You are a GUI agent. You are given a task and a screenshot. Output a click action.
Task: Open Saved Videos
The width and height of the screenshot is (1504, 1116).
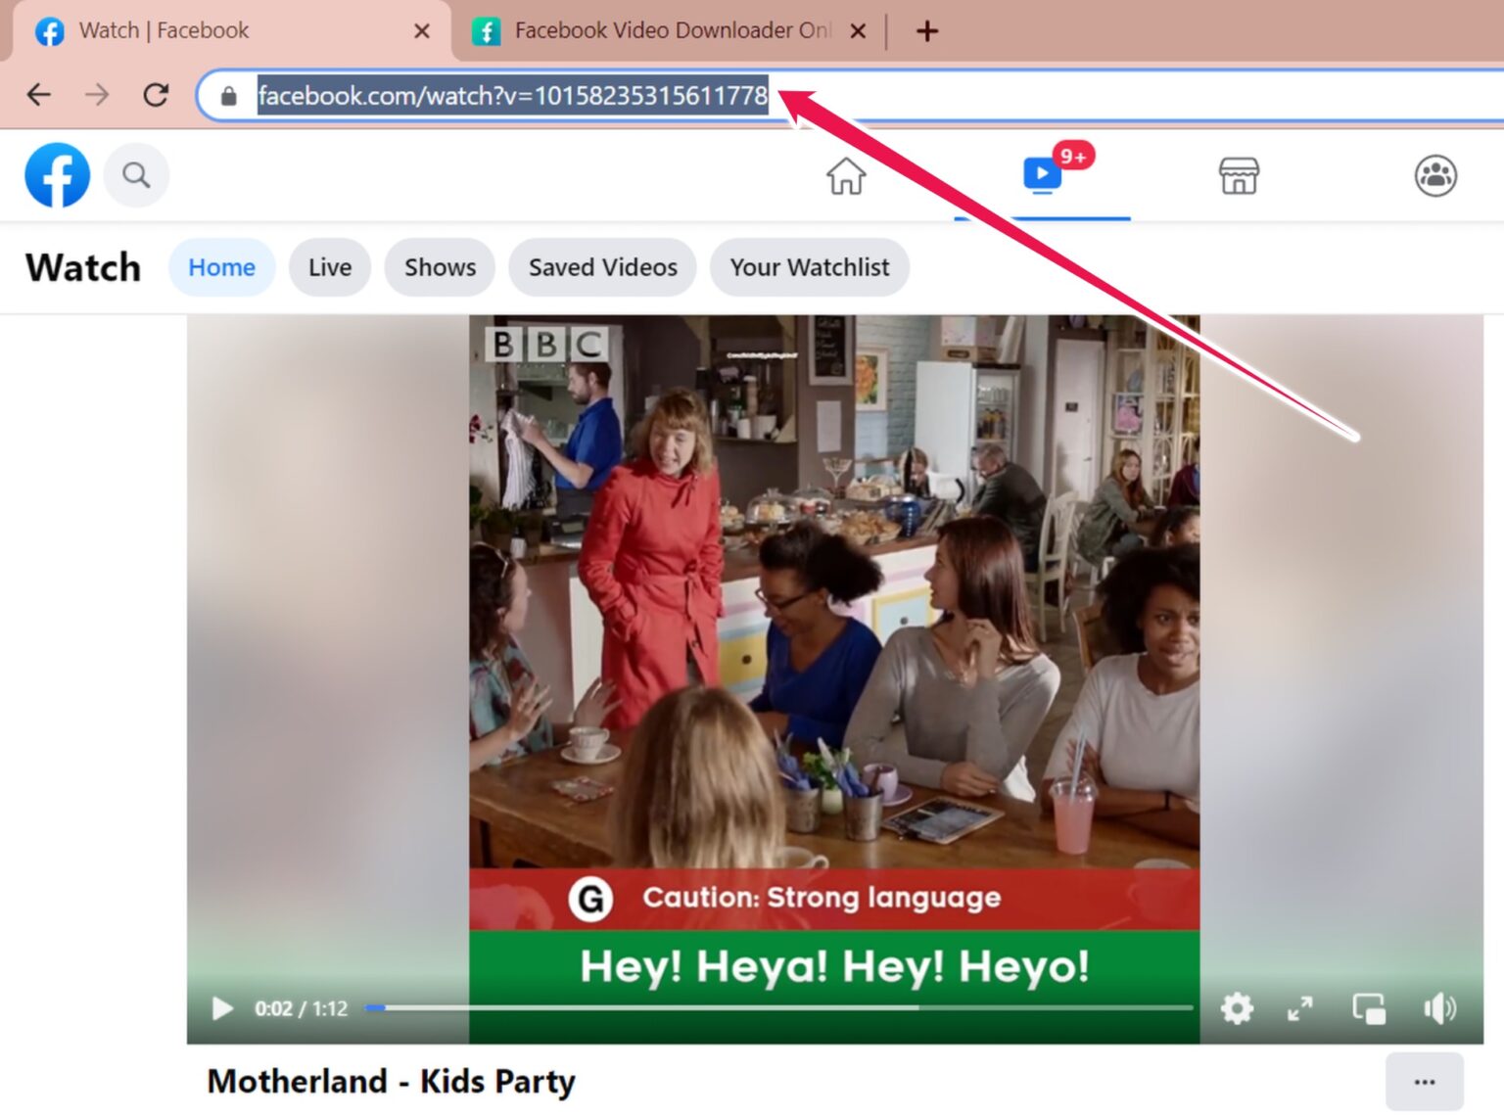(x=601, y=267)
